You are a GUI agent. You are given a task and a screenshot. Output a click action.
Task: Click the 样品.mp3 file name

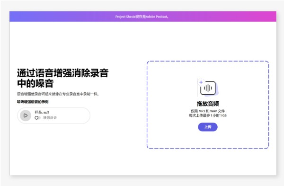(42, 112)
